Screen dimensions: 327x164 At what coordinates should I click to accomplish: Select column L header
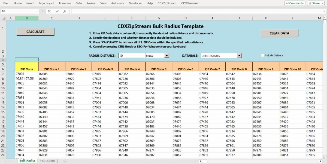pos(293,18)
